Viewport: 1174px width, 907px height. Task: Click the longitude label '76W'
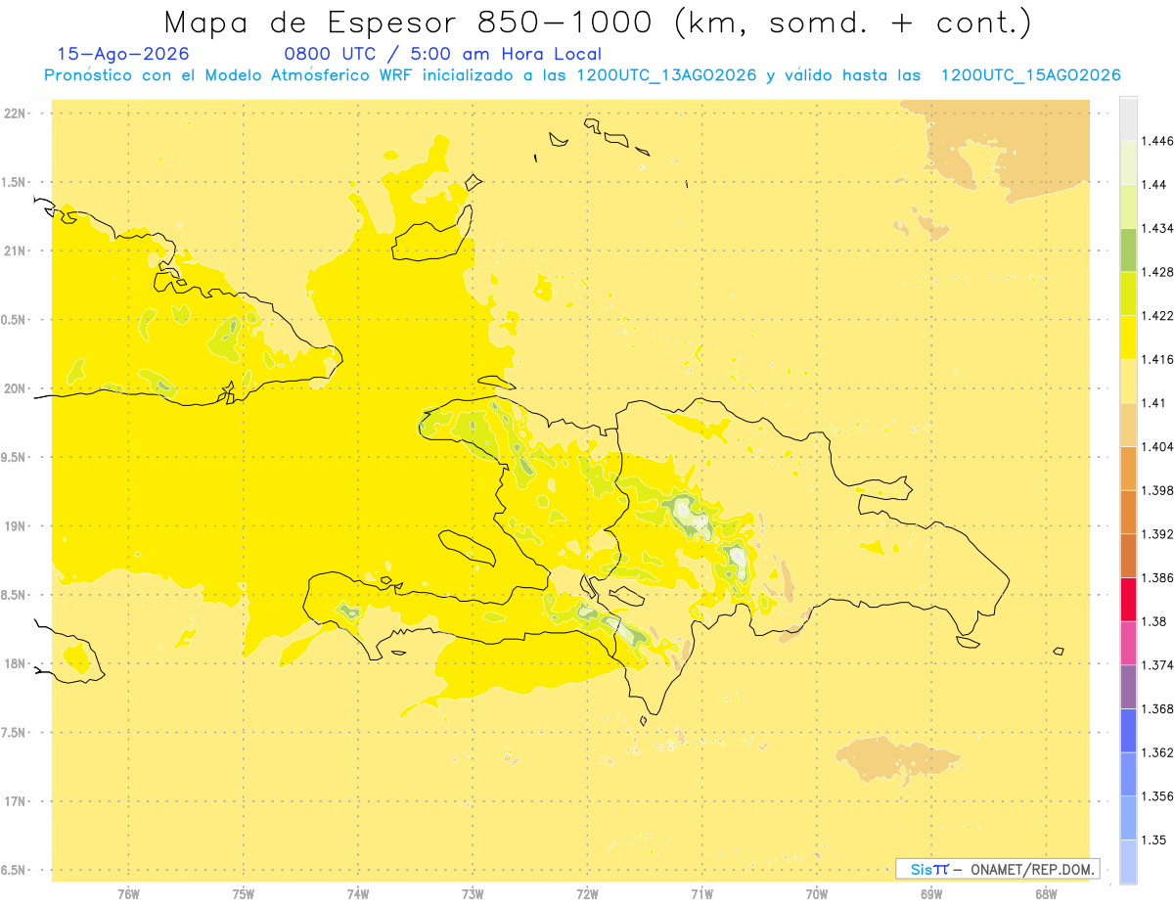(x=128, y=893)
